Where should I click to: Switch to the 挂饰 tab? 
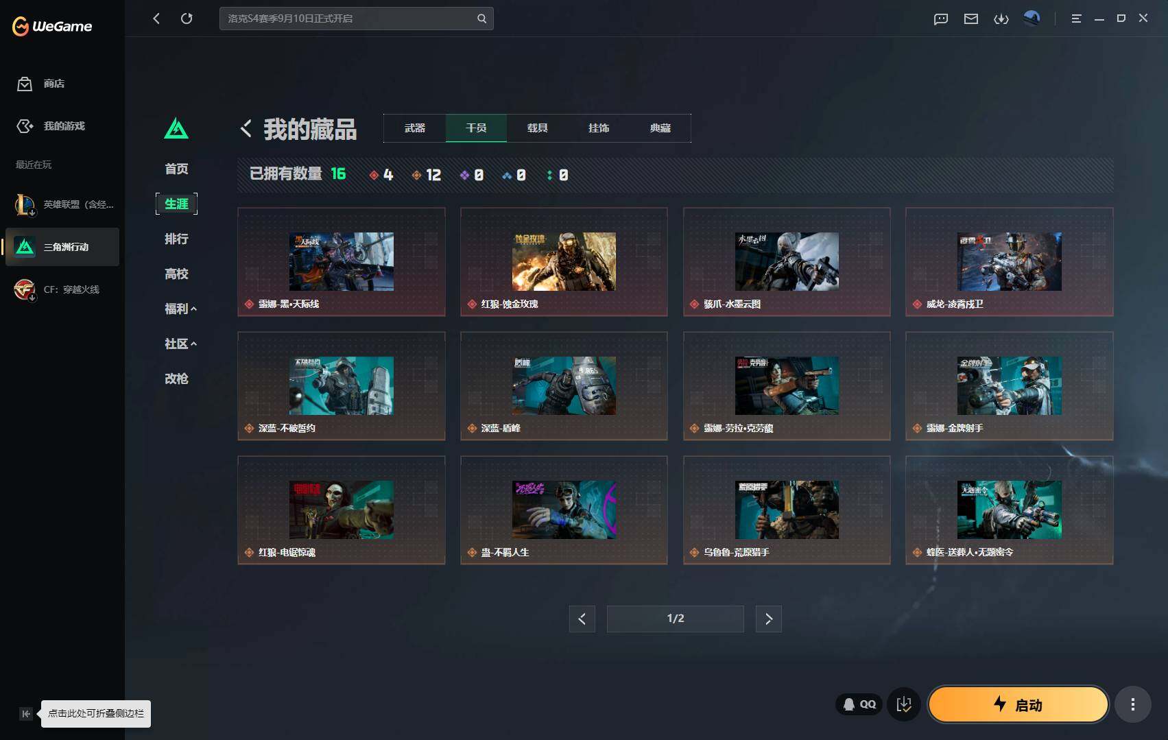coord(599,128)
